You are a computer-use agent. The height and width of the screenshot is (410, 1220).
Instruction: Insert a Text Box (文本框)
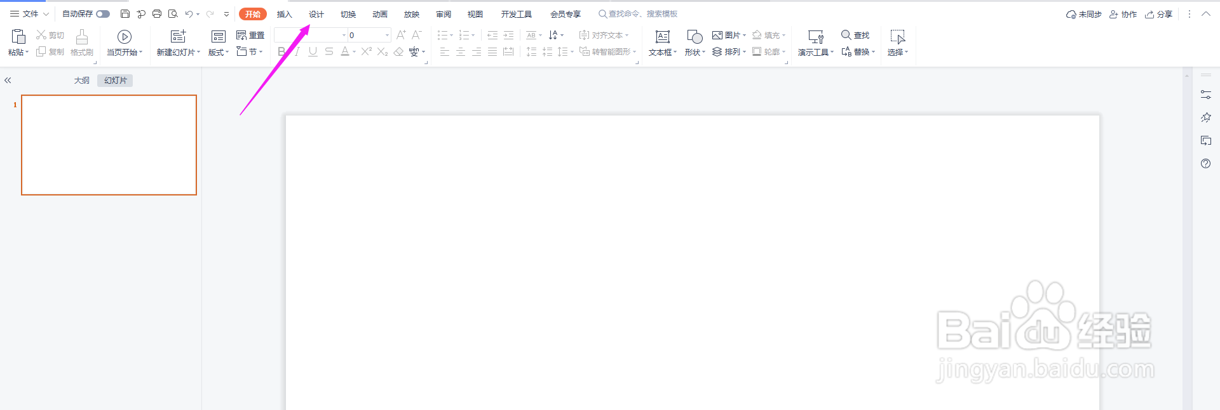tap(663, 43)
